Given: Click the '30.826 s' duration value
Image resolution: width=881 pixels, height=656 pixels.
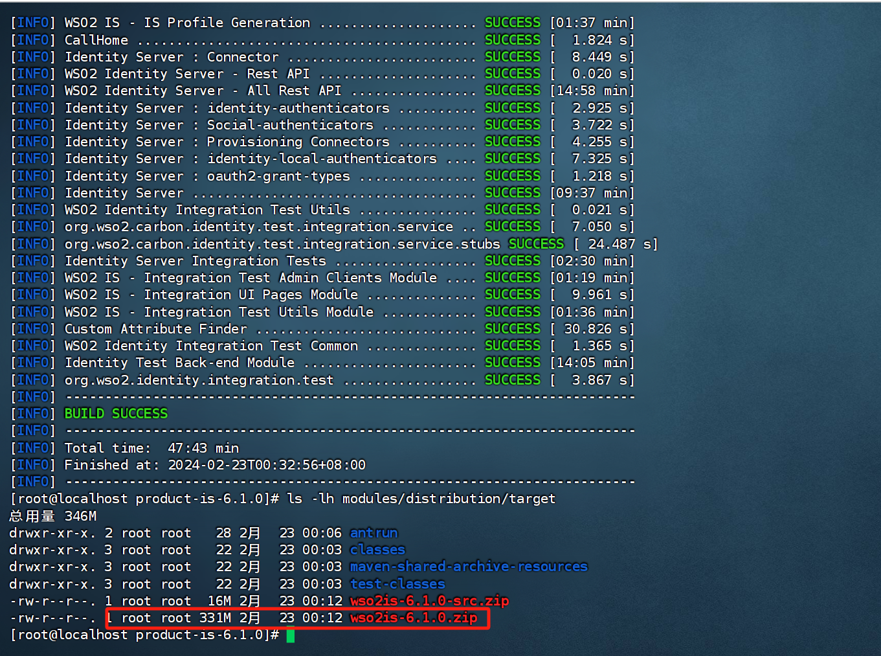Looking at the screenshot, I should (596, 329).
